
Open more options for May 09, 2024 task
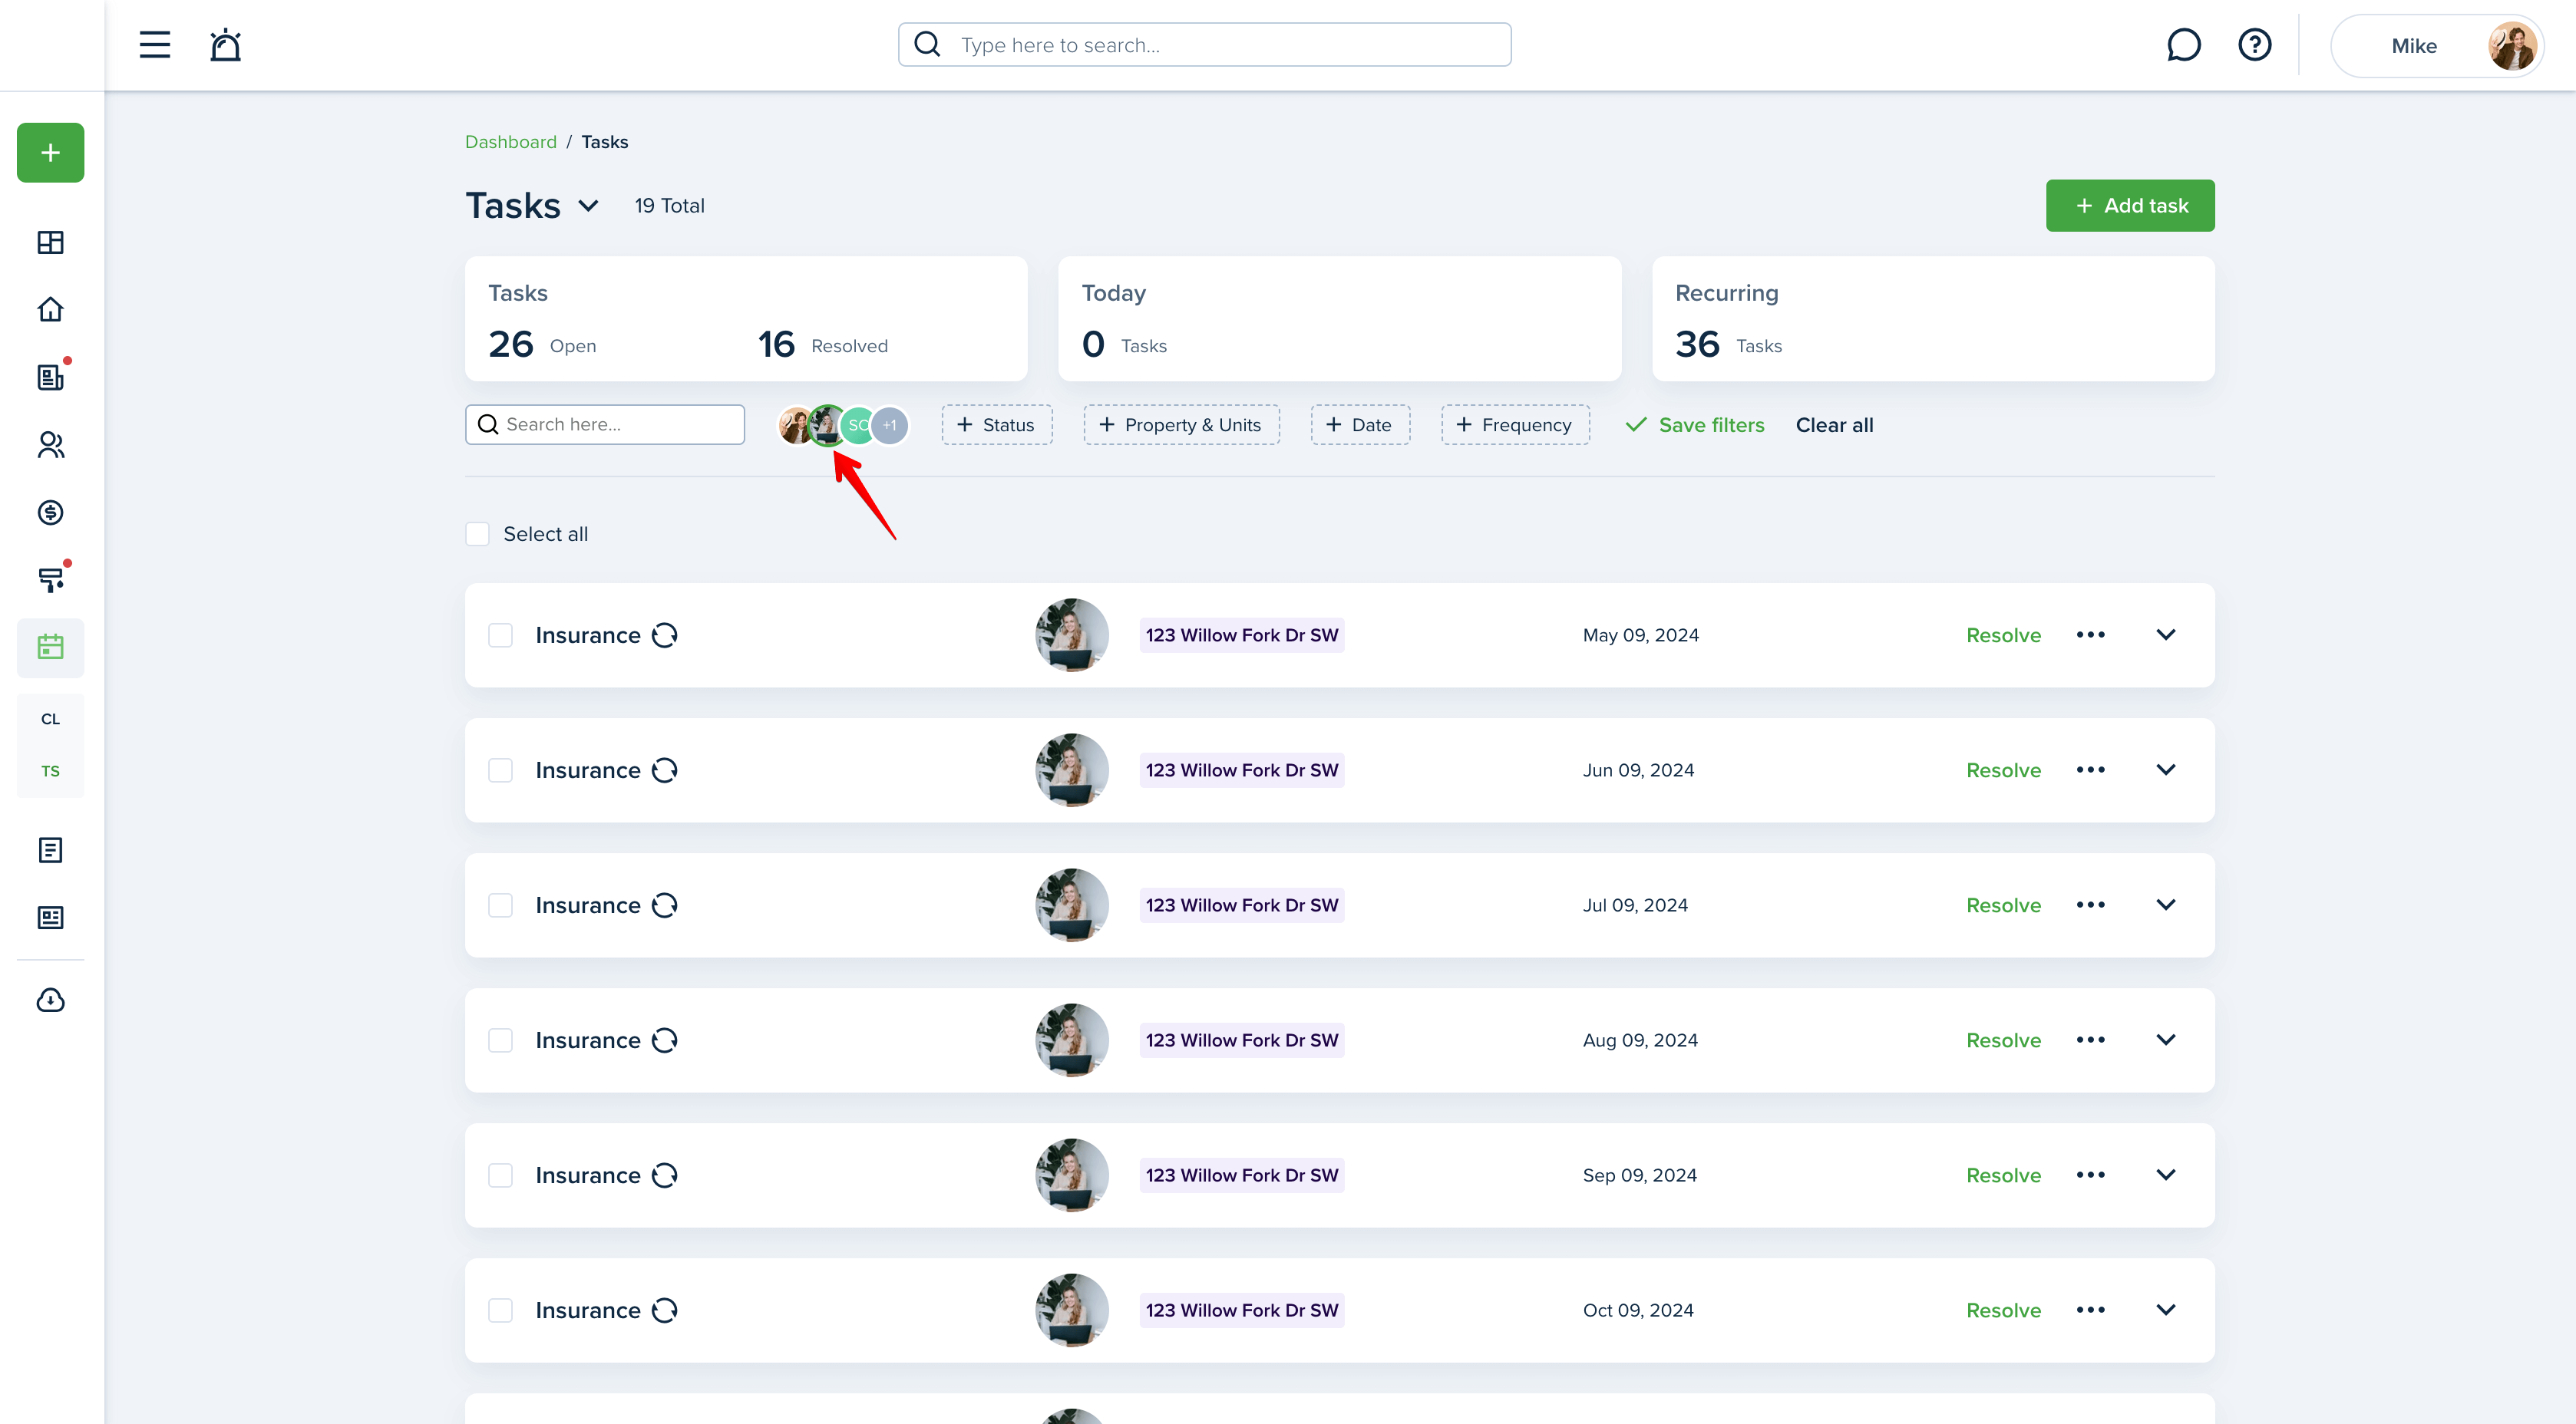pos(2091,635)
